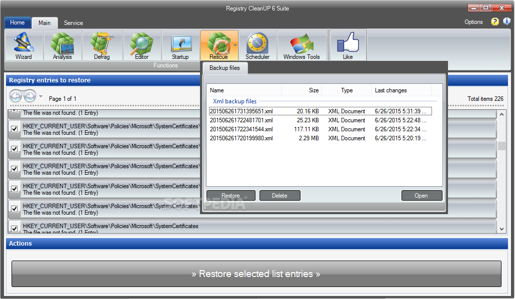This screenshot has width=515, height=299.
Task: Switch to the Service tab
Action: (73, 22)
